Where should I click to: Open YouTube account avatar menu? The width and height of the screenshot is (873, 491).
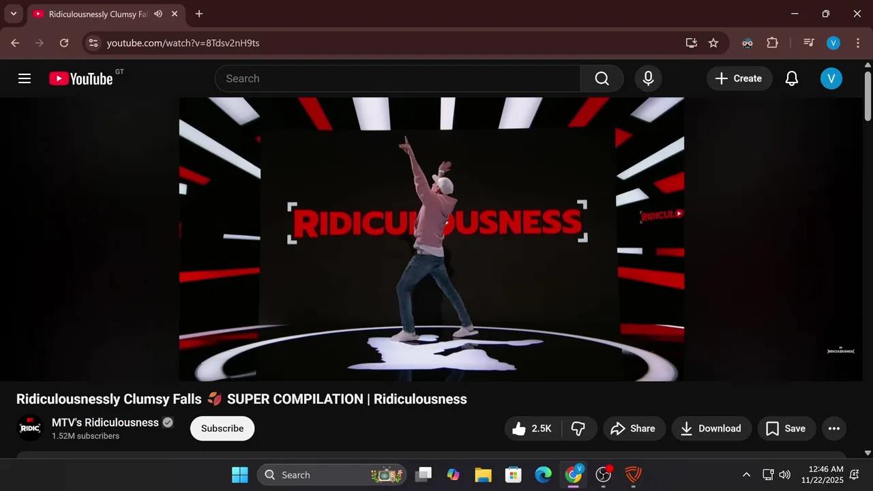(x=831, y=78)
